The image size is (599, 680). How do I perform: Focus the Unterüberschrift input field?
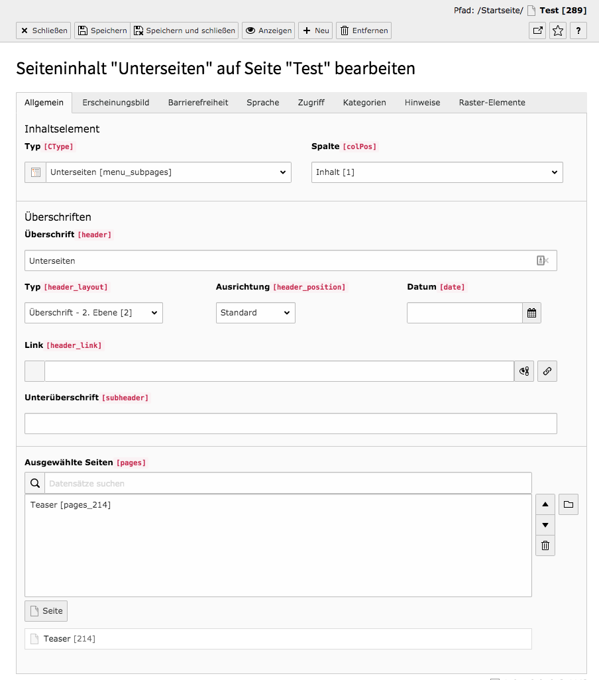291,424
